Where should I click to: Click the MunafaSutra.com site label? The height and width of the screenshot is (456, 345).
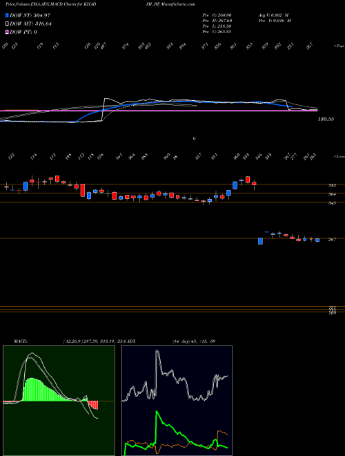(177, 4)
